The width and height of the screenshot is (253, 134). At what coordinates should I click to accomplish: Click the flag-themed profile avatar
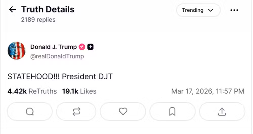click(x=16, y=50)
